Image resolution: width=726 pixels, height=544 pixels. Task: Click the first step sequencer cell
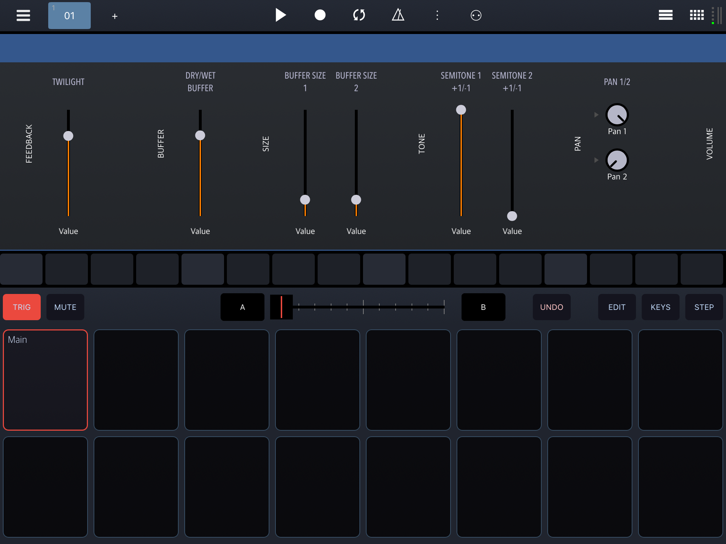tap(21, 269)
